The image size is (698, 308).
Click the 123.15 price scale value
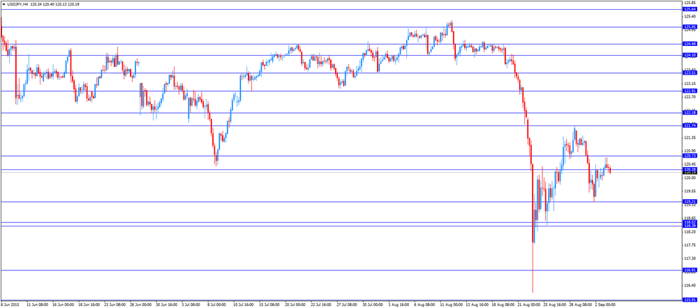[x=690, y=84]
